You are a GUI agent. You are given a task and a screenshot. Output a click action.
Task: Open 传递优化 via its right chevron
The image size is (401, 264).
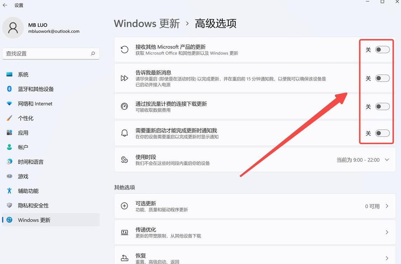pyautogui.click(x=387, y=232)
